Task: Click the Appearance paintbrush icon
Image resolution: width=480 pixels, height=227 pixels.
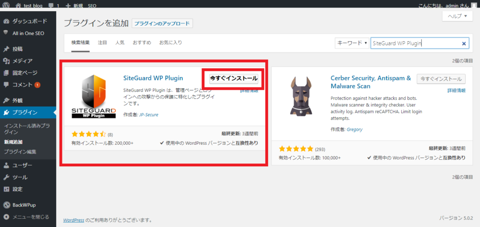Action: pos(6,100)
